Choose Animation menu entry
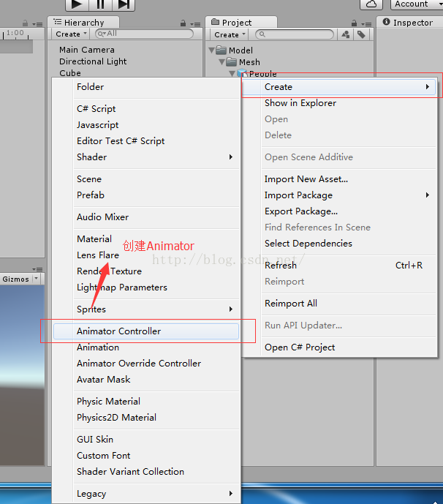443x504 pixels. point(146,347)
